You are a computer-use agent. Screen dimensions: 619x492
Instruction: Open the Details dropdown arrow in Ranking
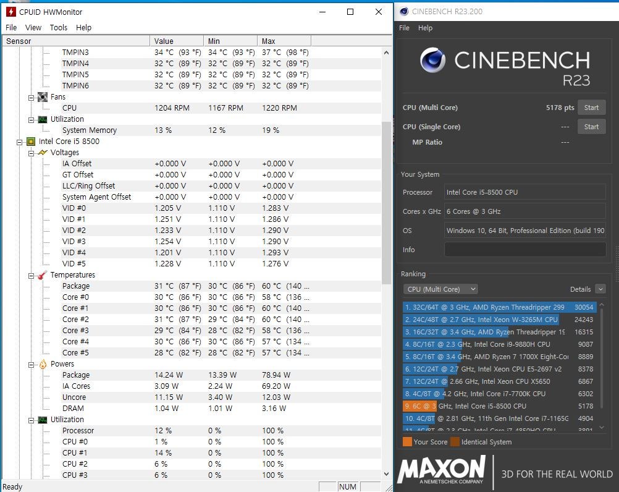(600, 289)
